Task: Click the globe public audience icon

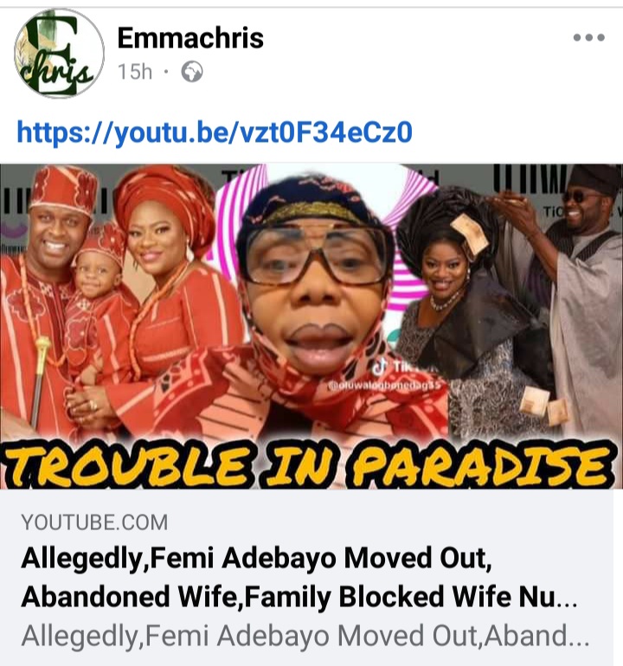Action: tap(192, 72)
